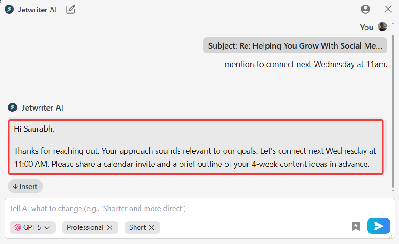Click the Jetwriter AI lightning icon above reply

click(x=12, y=108)
